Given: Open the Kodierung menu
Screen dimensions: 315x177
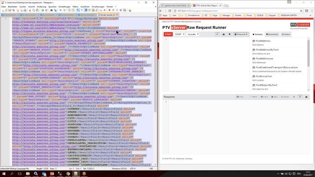Looking at the screenshot, I should (x=41, y=6).
